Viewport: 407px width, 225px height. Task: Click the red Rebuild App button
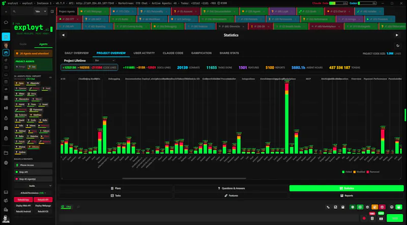(23, 200)
